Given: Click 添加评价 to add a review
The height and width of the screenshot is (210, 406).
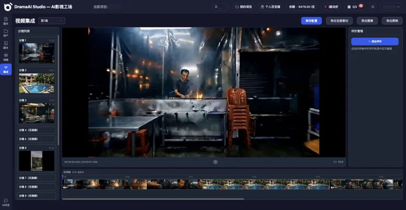Looking at the screenshot, I should [374, 41].
